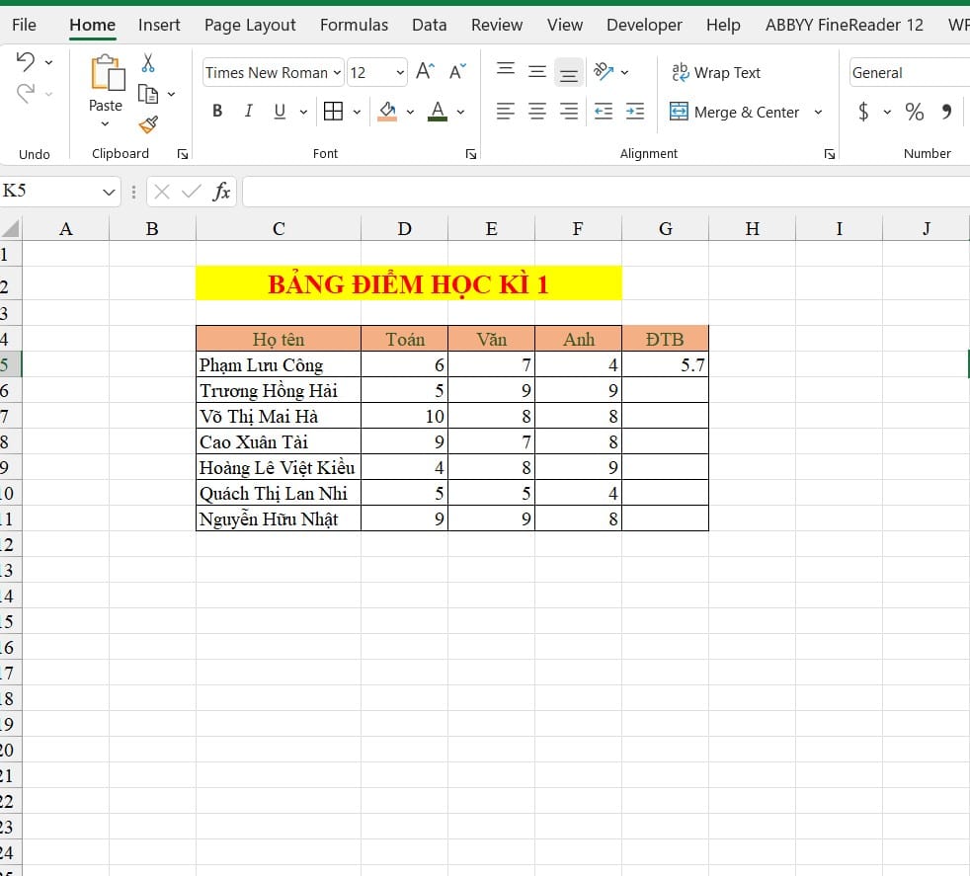This screenshot has height=876, width=970.
Task: Select cell Võ Thị Mai Hà
Action: click(279, 416)
